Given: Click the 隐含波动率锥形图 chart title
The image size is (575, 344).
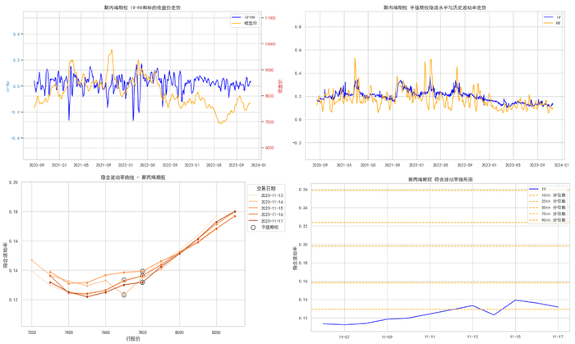Looking at the screenshot, I should pos(440,180).
